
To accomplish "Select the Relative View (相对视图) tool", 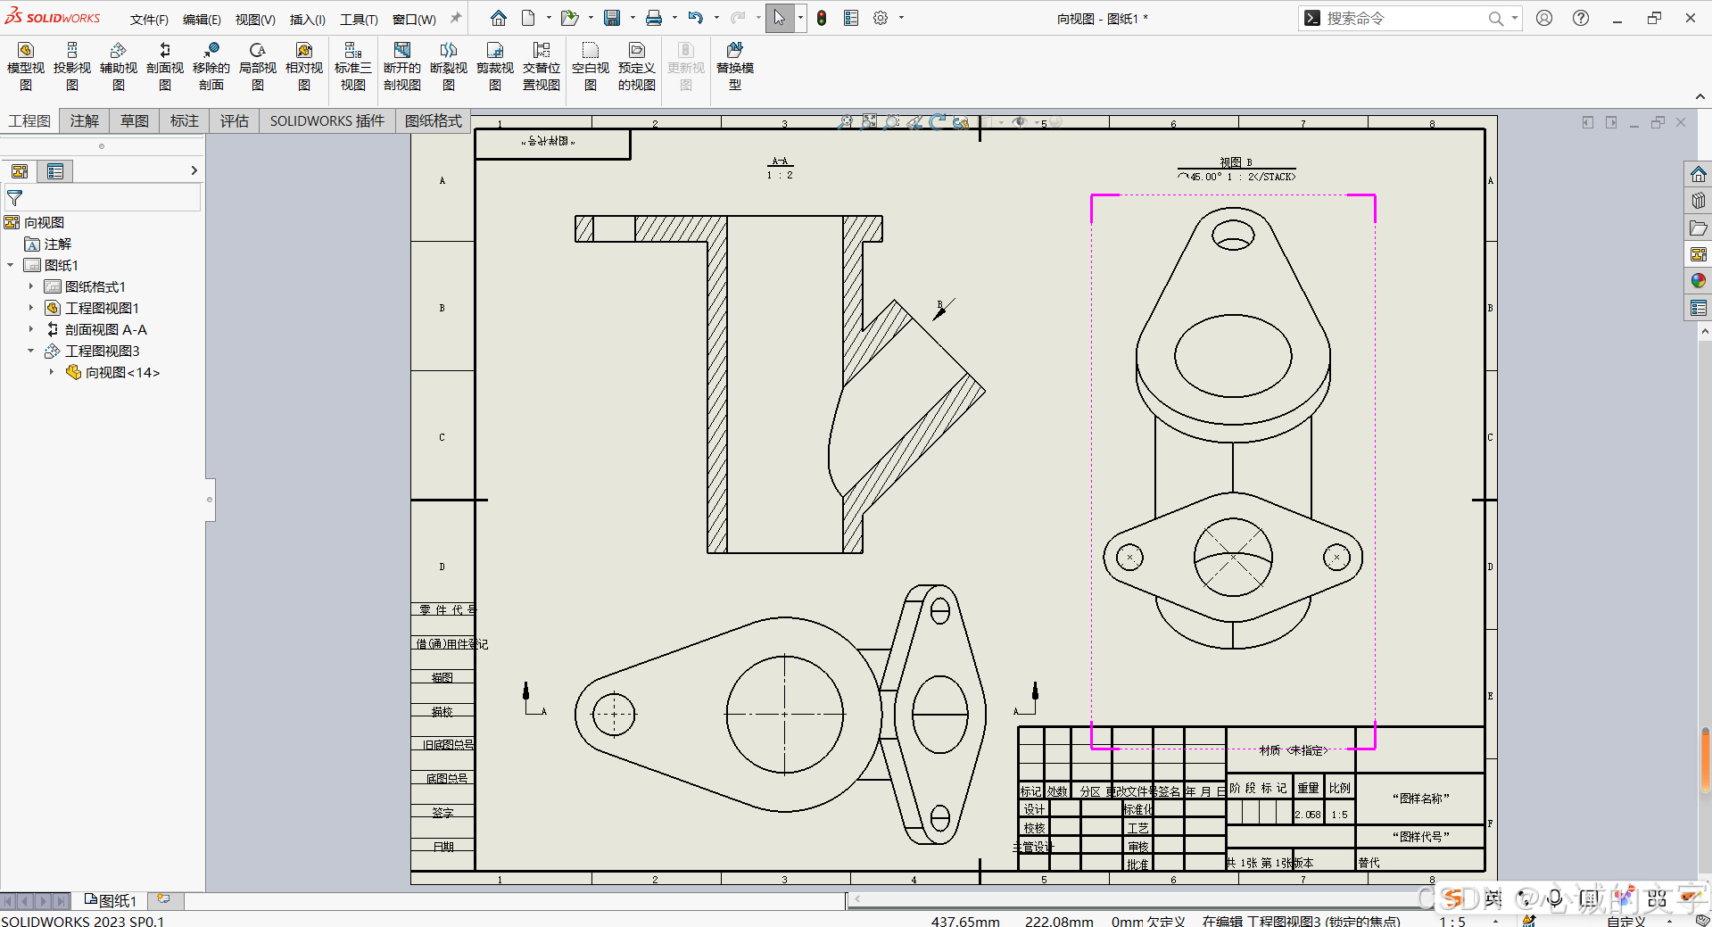I will click(x=304, y=67).
